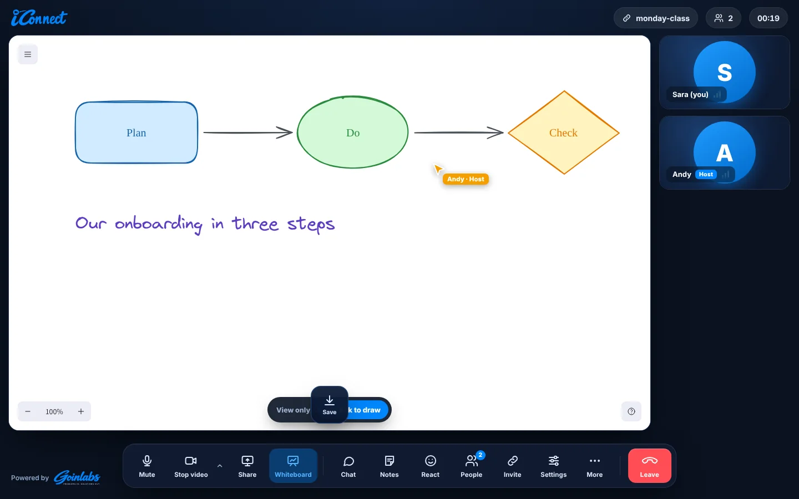Click Sara's signal strength indicator
The height and width of the screenshot is (499, 799).
click(x=717, y=95)
